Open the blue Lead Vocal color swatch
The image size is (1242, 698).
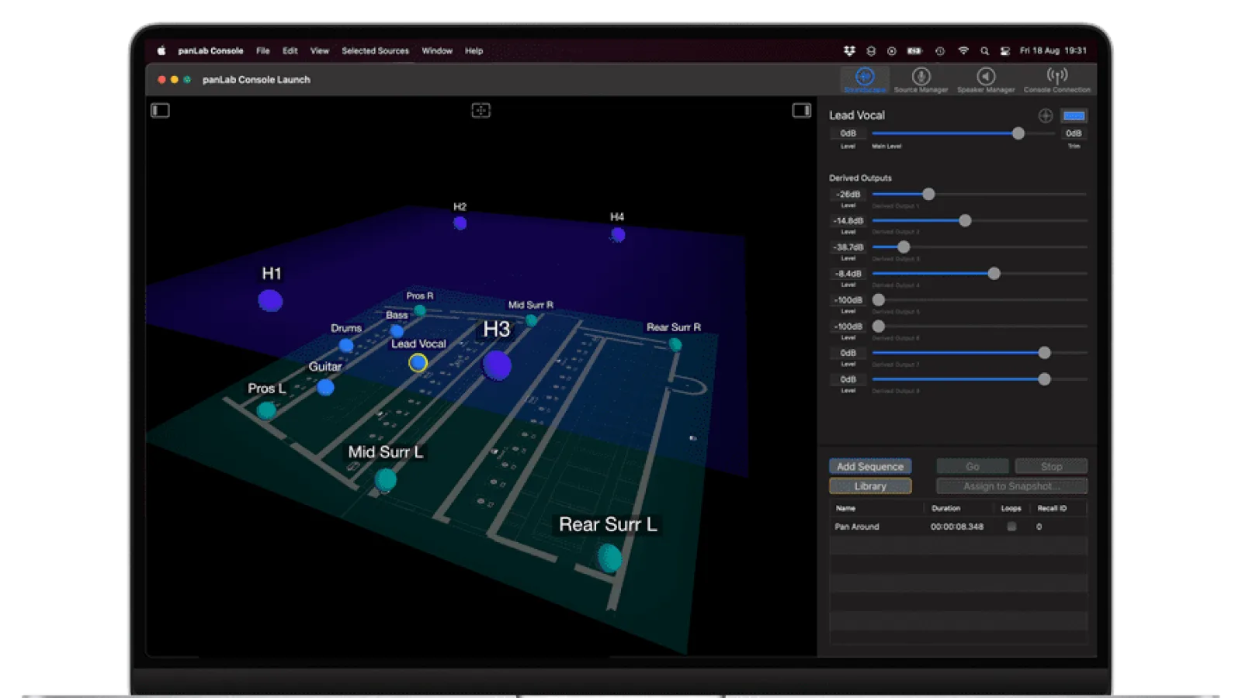[x=1074, y=116]
